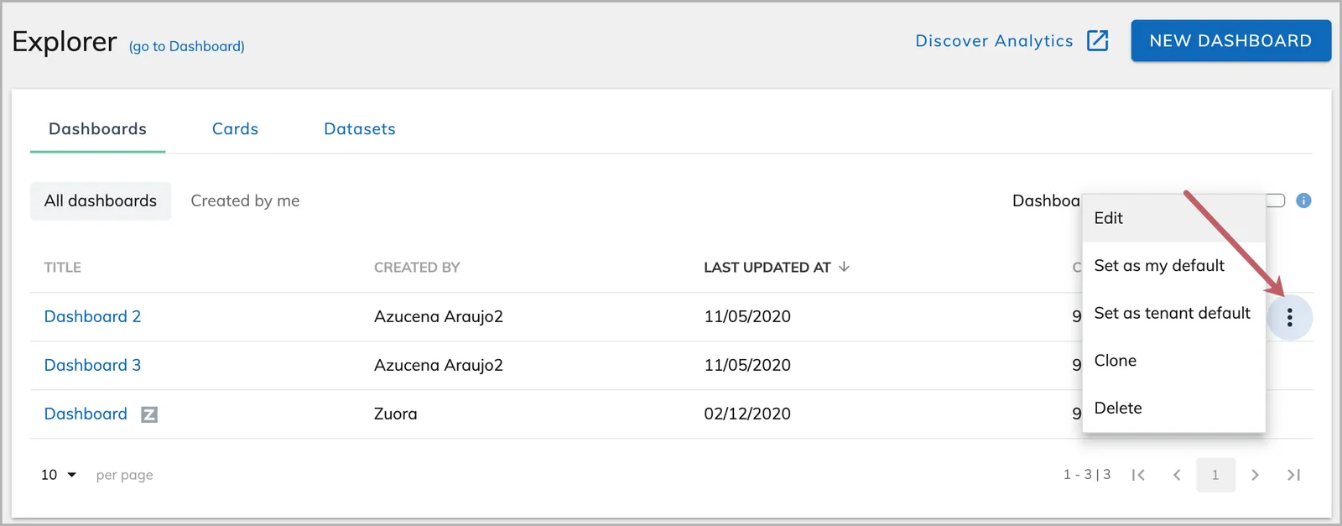Choose Edit from the context menu

point(1173,218)
